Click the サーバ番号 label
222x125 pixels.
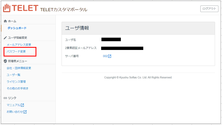pos(72,56)
